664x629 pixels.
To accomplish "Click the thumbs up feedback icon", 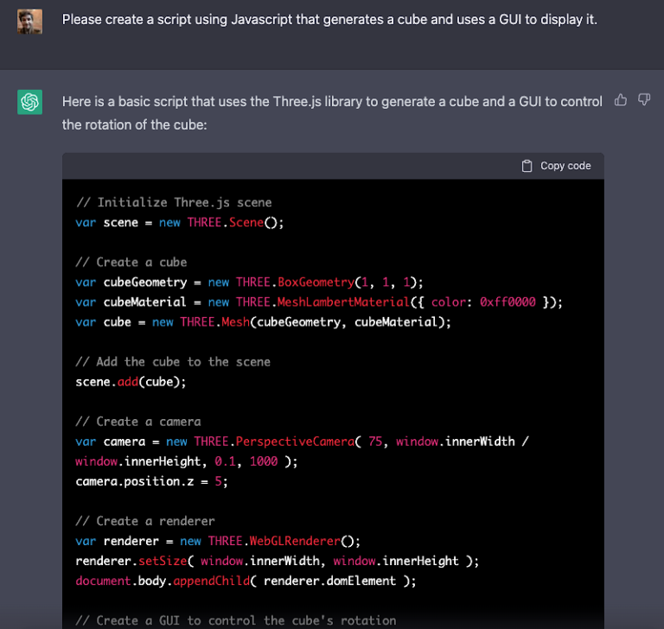I will pos(620,100).
